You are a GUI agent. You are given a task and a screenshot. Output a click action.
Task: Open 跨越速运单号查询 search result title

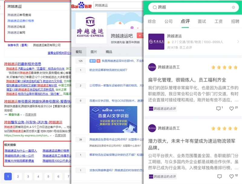coord(38,101)
